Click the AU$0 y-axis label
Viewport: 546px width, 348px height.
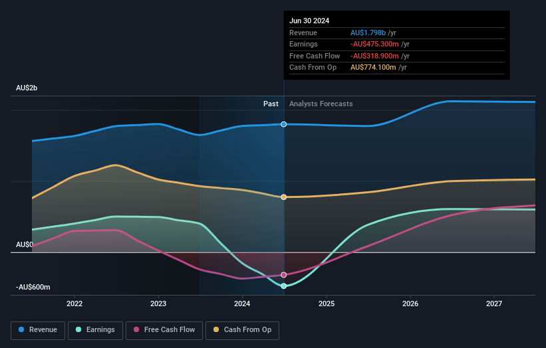click(25, 245)
